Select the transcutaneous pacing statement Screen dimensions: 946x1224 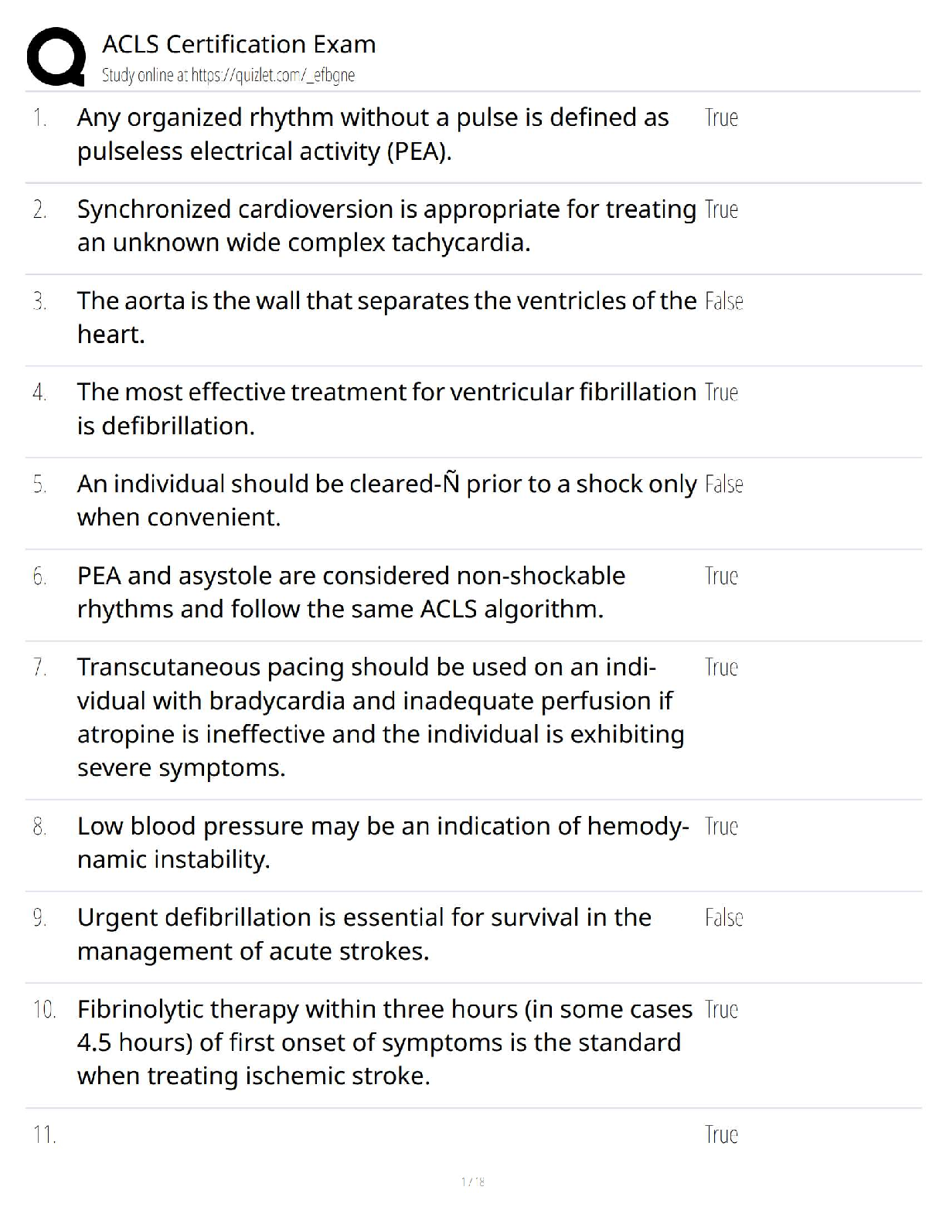point(380,717)
